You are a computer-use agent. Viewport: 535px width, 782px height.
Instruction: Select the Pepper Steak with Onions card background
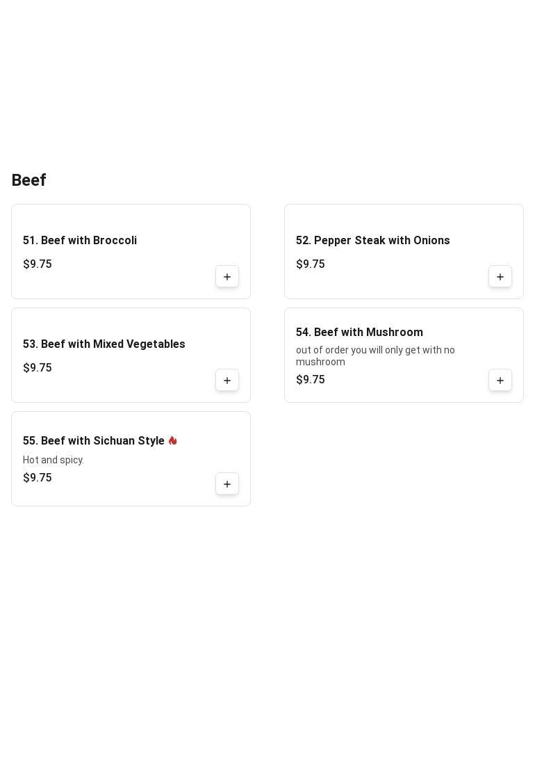(404, 251)
